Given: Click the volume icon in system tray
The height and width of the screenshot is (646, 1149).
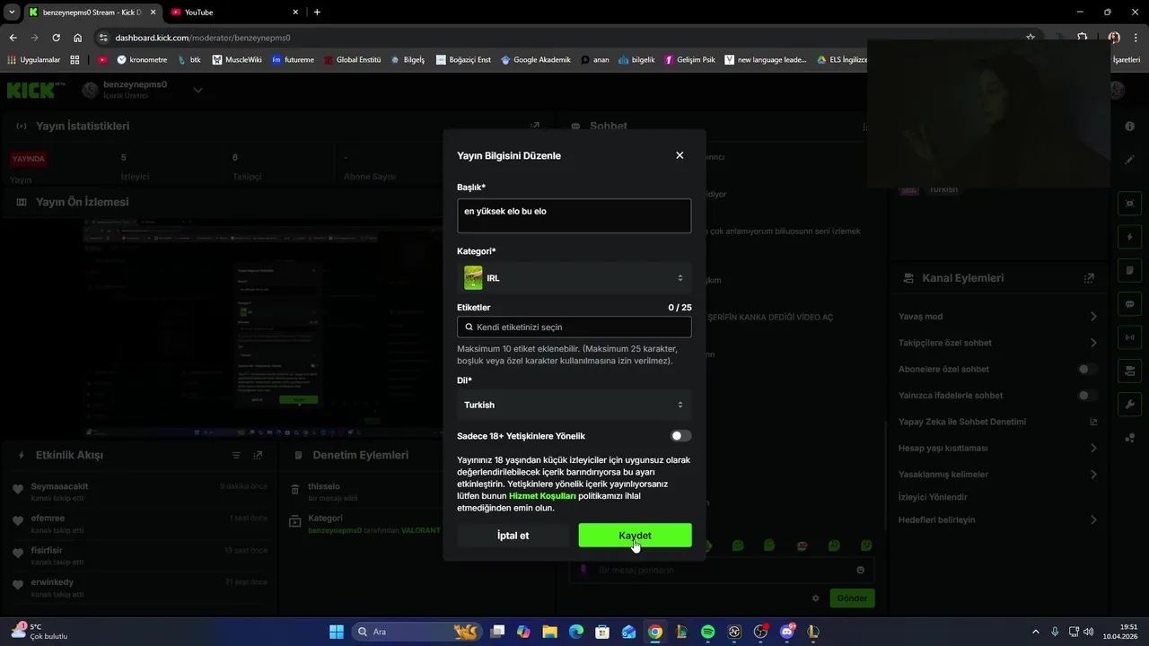Looking at the screenshot, I should pyautogui.click(x=1088, y=632).
